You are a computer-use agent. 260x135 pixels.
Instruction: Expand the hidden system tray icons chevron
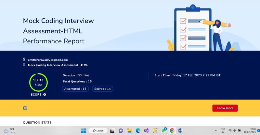click(x=216, y=131)
